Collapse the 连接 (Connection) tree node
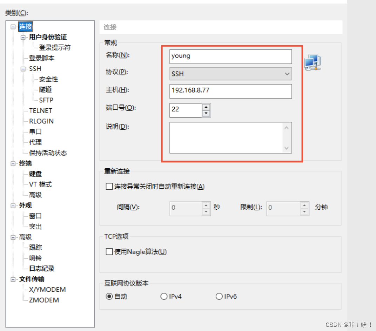 (13, 26)
